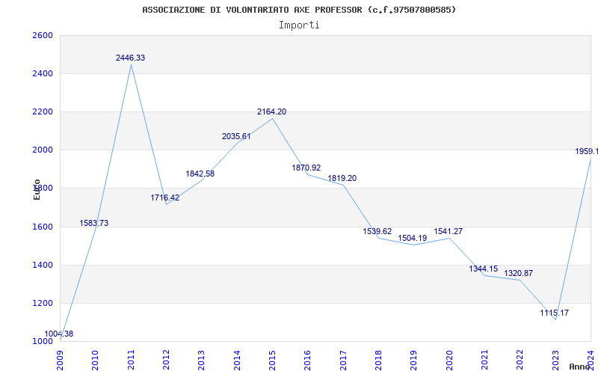Click the 1504.19 data label

point(413,238)
